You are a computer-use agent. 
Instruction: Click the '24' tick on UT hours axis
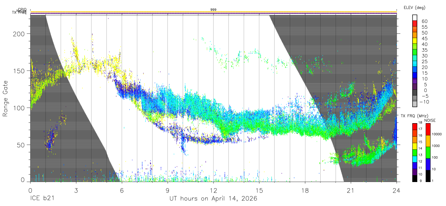[x=397, y=190]
